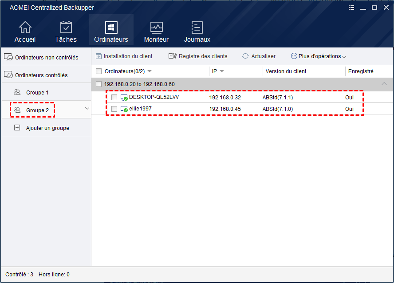The image size is (394, 283).
Task: Expand the Plus d'opérations dropdown arrow
Action: (x=344, y=57)
